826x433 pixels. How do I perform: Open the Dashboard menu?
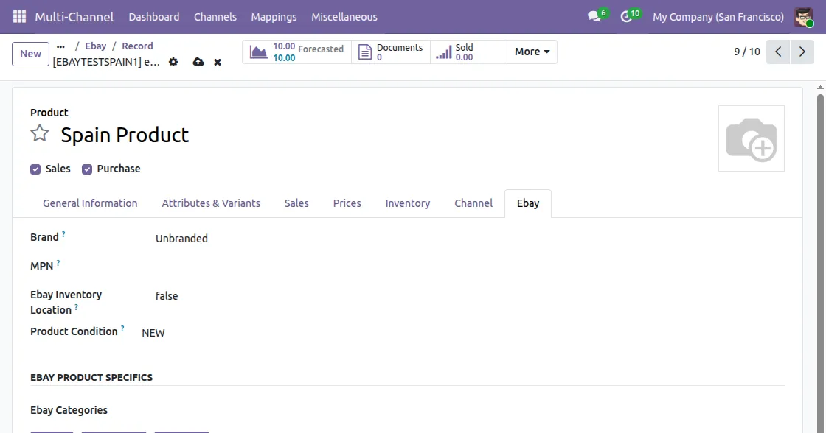click(x=154, y=17)
